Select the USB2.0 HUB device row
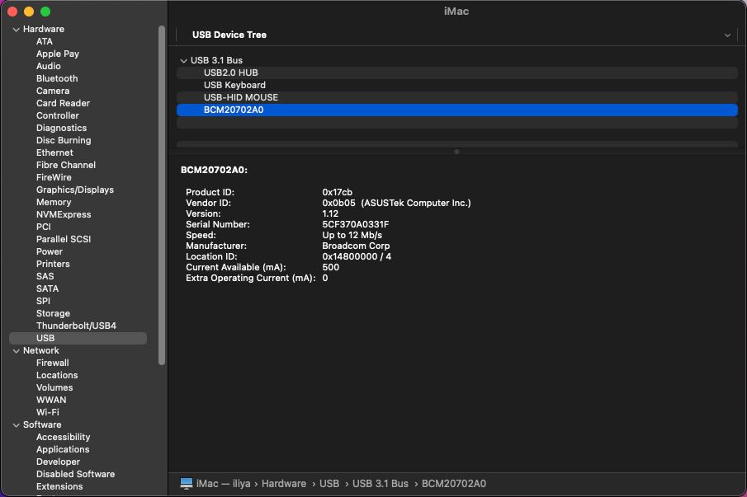Viewport: 747px width, 497px height. [x=457, y=73]
